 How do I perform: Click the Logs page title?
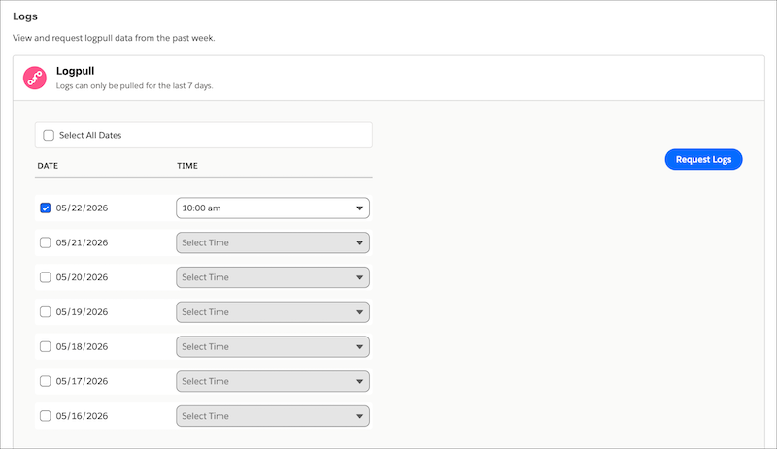coord(25,16)
